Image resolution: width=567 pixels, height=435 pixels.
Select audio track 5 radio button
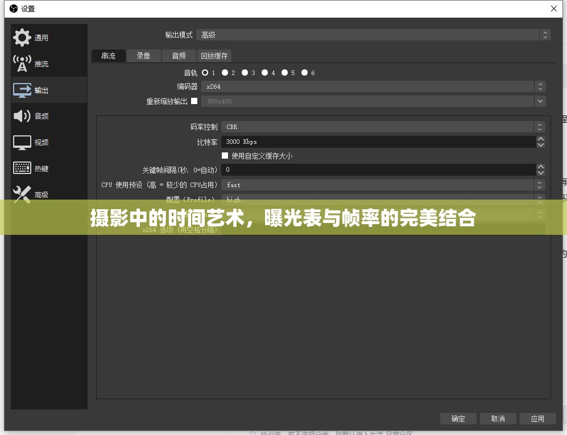point(284,73)
